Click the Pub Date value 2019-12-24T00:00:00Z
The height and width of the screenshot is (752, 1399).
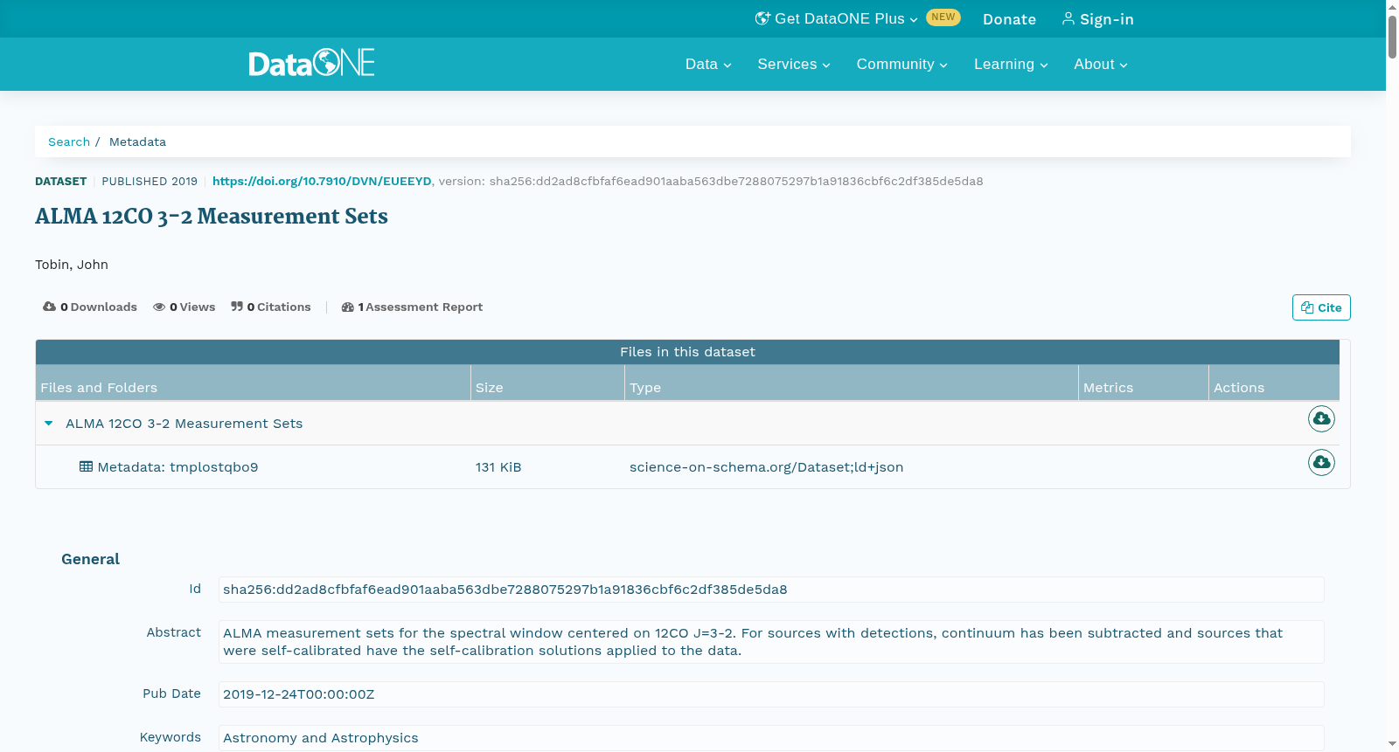point(298,694)
